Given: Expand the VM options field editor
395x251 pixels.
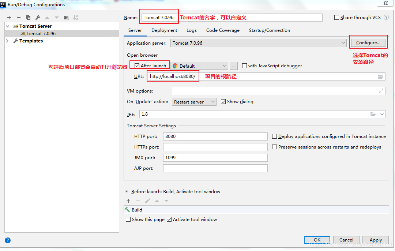Looking at the screenshot, I should pos(381,91).
